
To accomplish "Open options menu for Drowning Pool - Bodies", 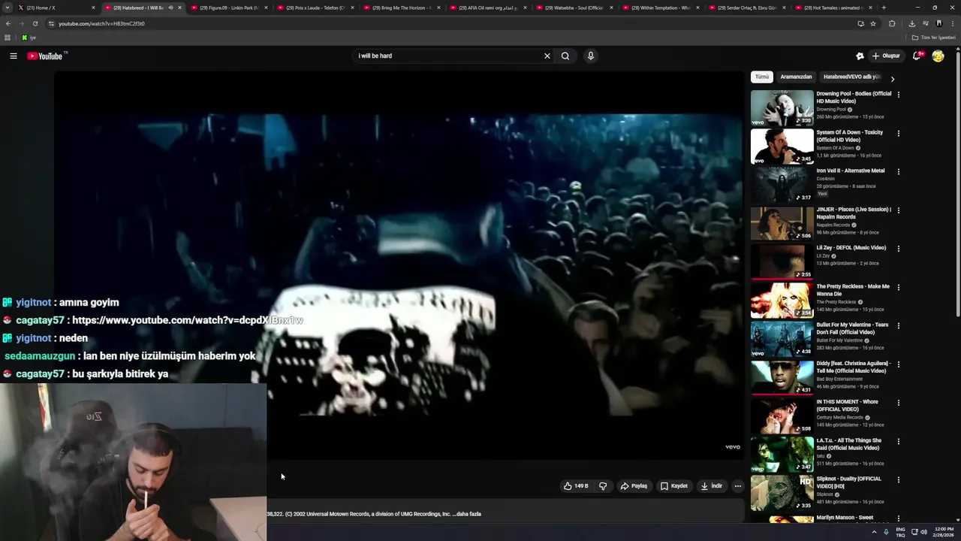I will [899, 95].
